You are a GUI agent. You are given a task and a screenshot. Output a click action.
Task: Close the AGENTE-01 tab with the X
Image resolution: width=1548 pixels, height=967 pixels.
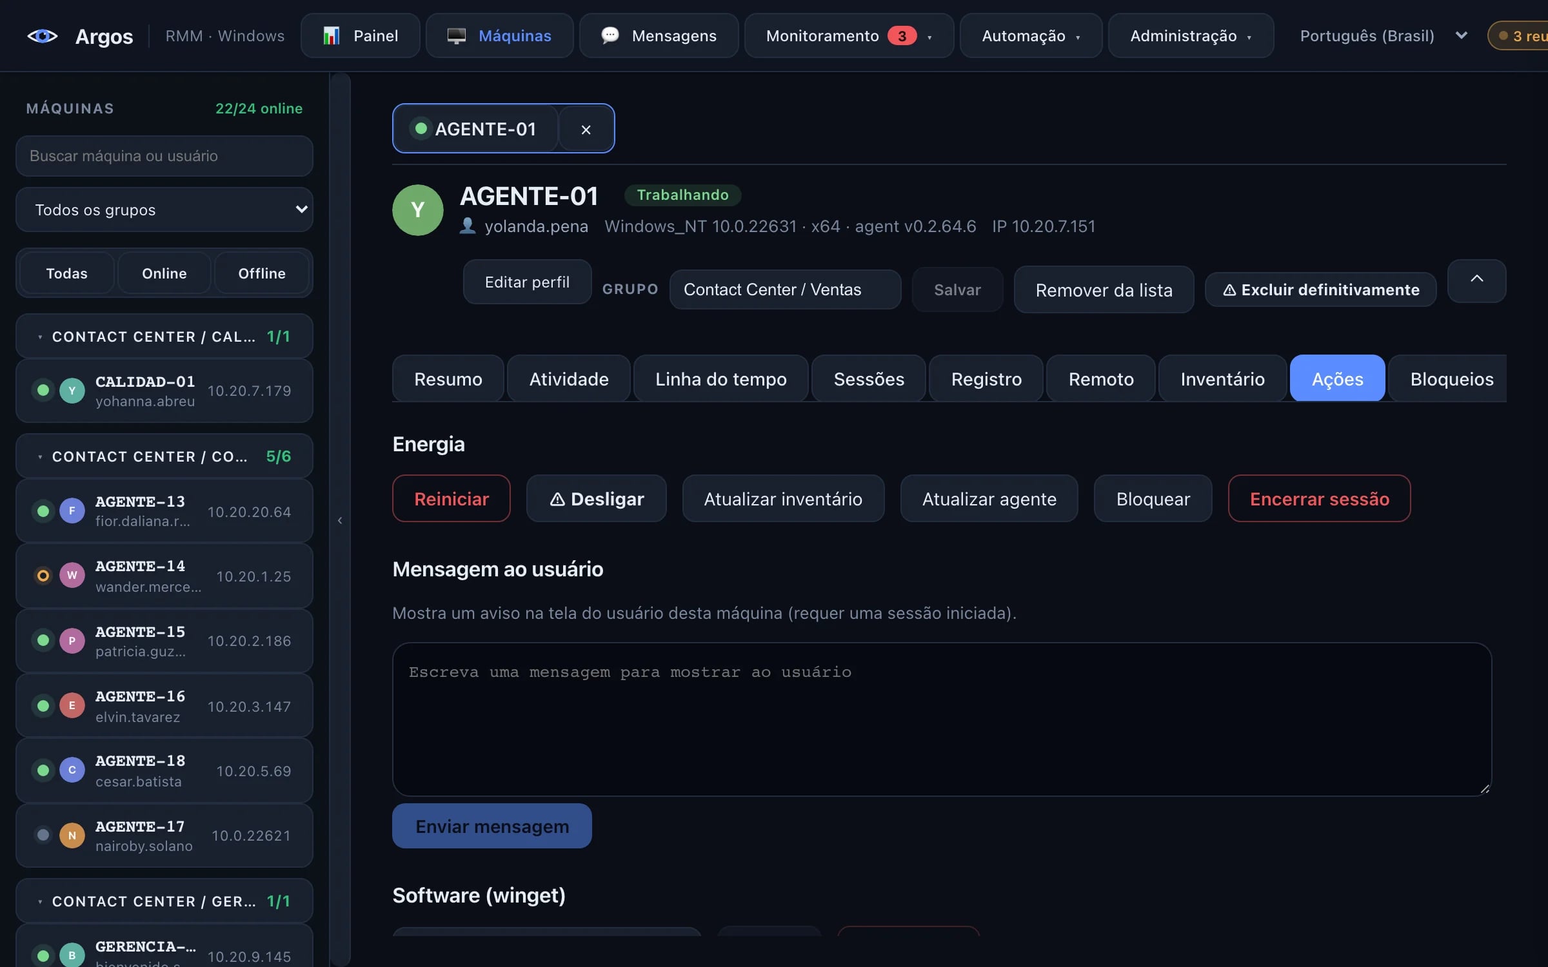tap(586, 130)
